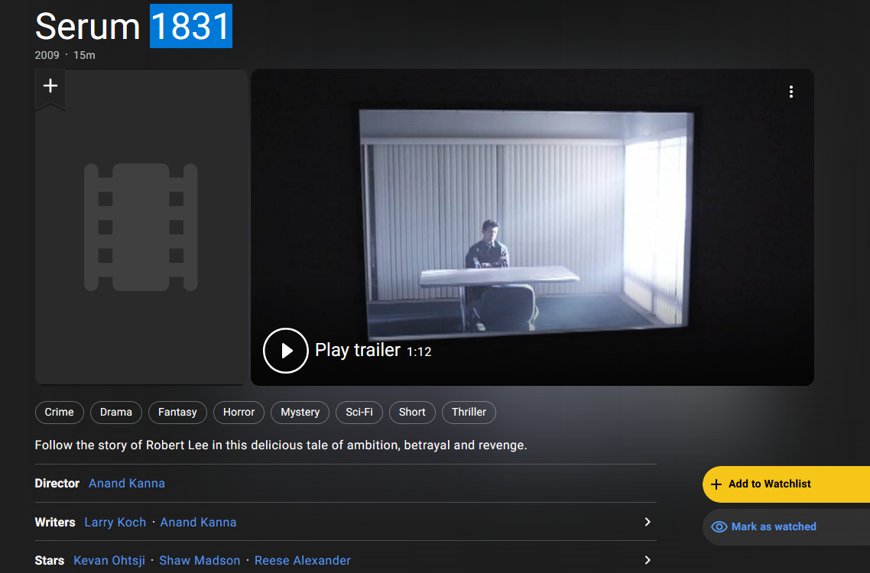Click the film strip poster placeholder

tap(141, 228)
